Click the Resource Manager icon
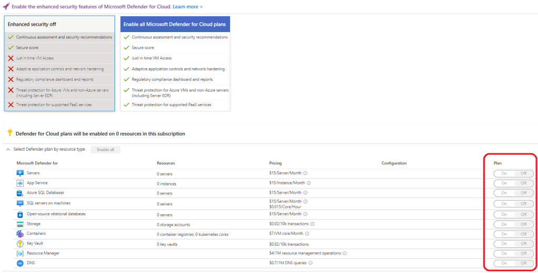This screenshot has width=538, height=273. pos(20,254)
